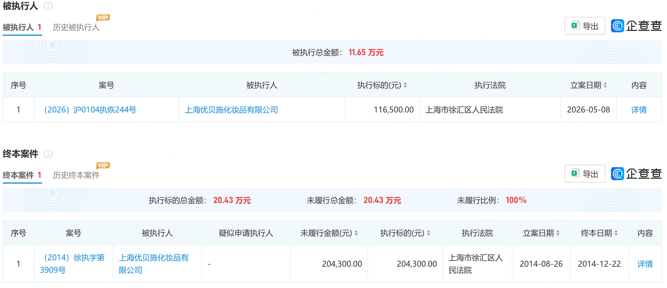
Task: View 详情 for the 2026-05-08 case
Action: click(639, 110)
